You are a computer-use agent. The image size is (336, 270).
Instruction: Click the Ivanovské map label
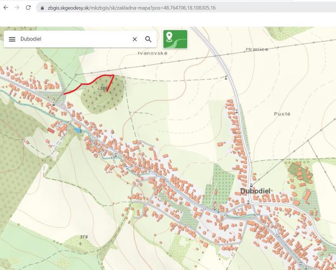pyautogui.click(x=153, y=53)
